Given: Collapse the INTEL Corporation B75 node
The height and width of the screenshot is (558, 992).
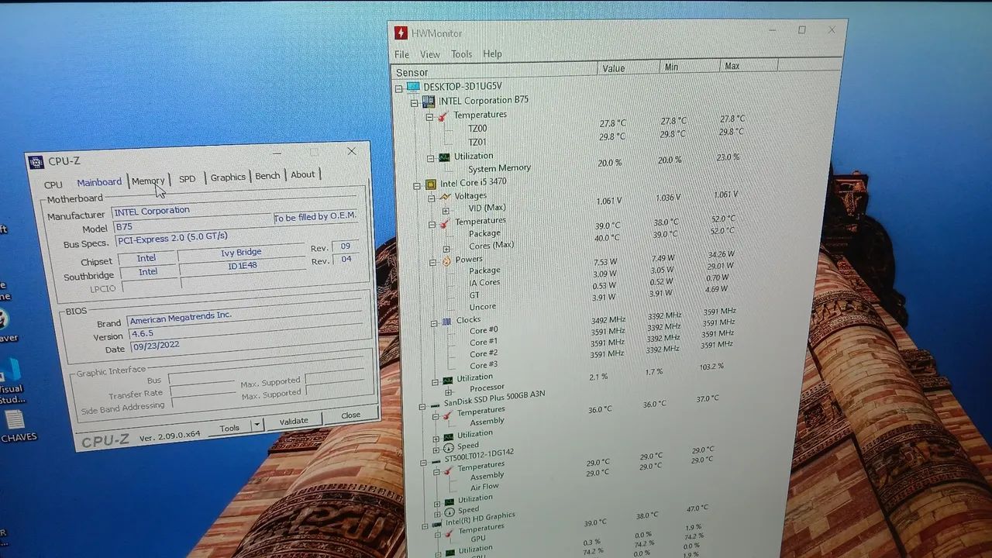Looking at the screenshot, I should (414, 102).
